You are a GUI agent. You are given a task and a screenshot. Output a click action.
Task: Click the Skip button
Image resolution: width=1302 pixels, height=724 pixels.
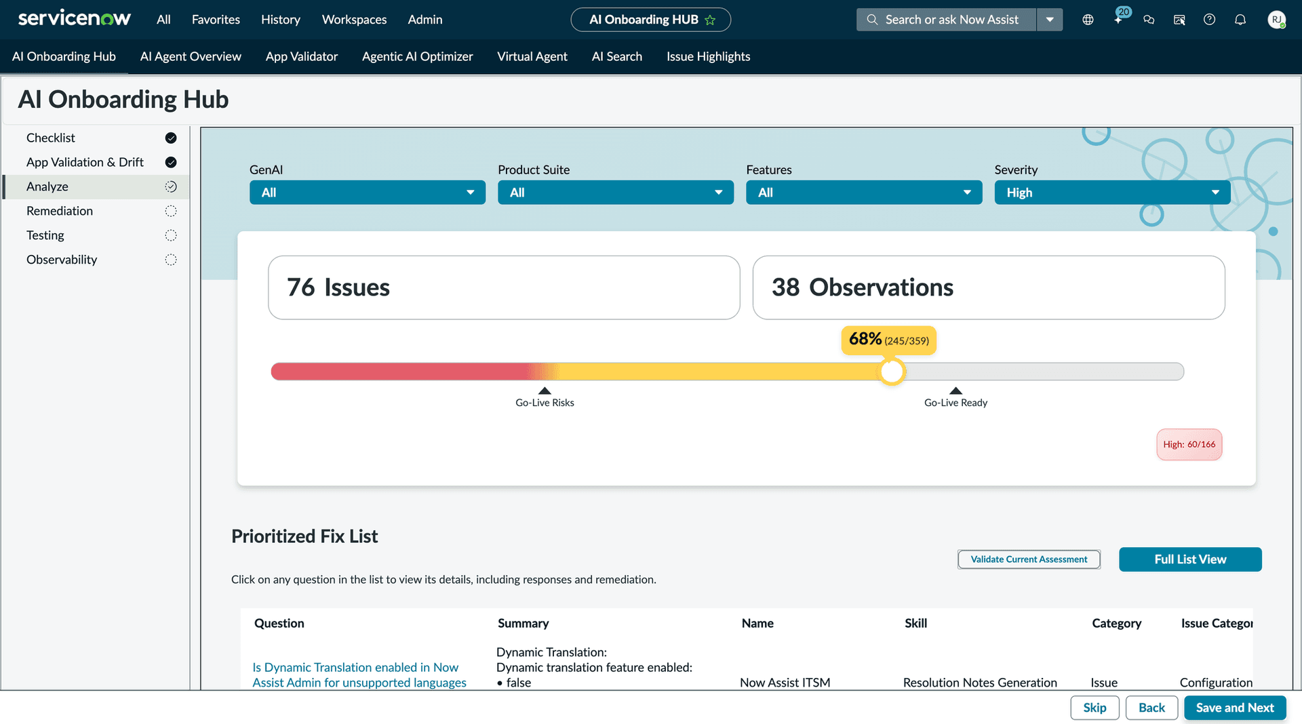pos(1094,708)
